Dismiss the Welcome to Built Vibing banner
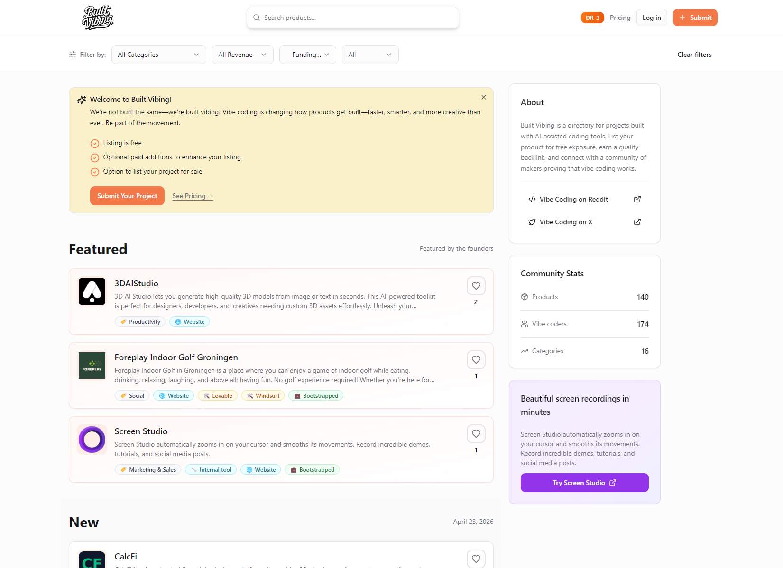The width and height of the screenshot is (783, 568). (484, 97)
